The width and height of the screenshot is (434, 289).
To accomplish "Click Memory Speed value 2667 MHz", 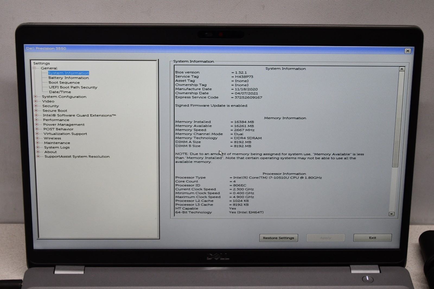I will (x=244, y=130).
